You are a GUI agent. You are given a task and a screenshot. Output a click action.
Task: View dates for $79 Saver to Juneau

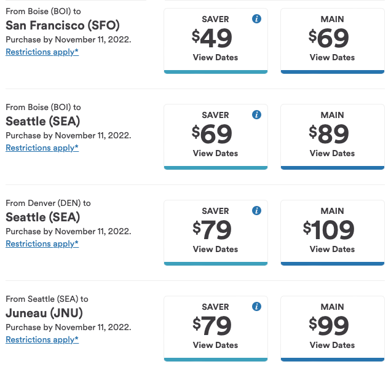tap(215, 345)
